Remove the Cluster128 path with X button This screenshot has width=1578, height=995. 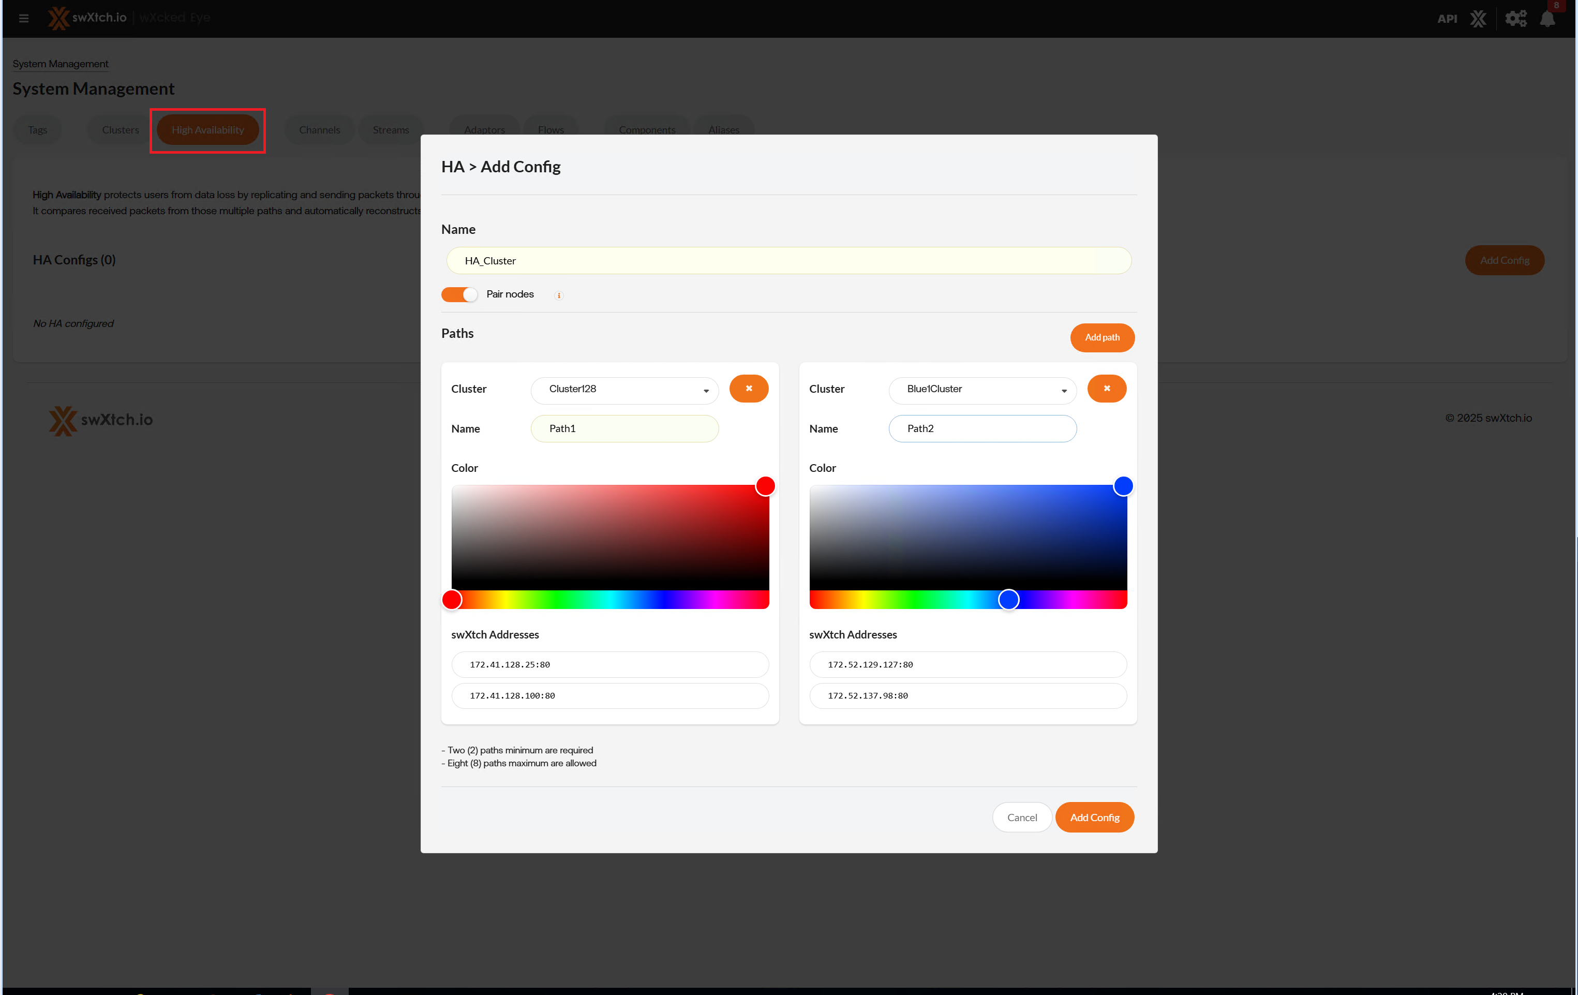pyautogui.click(x=748, y=389)
